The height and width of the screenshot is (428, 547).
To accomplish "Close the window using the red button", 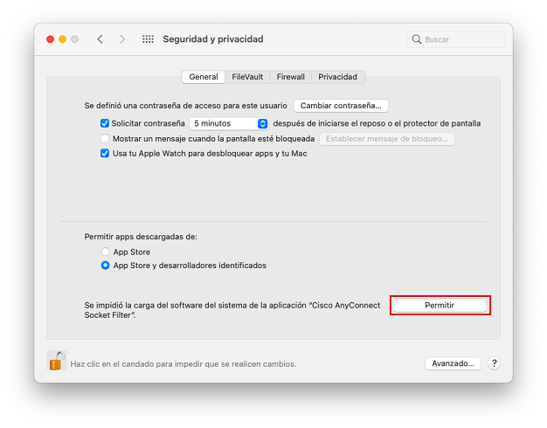I will point(50,39).
